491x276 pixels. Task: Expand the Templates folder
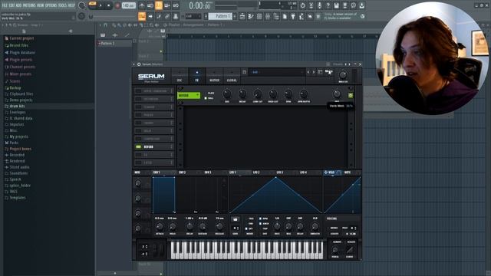[17, 198]
